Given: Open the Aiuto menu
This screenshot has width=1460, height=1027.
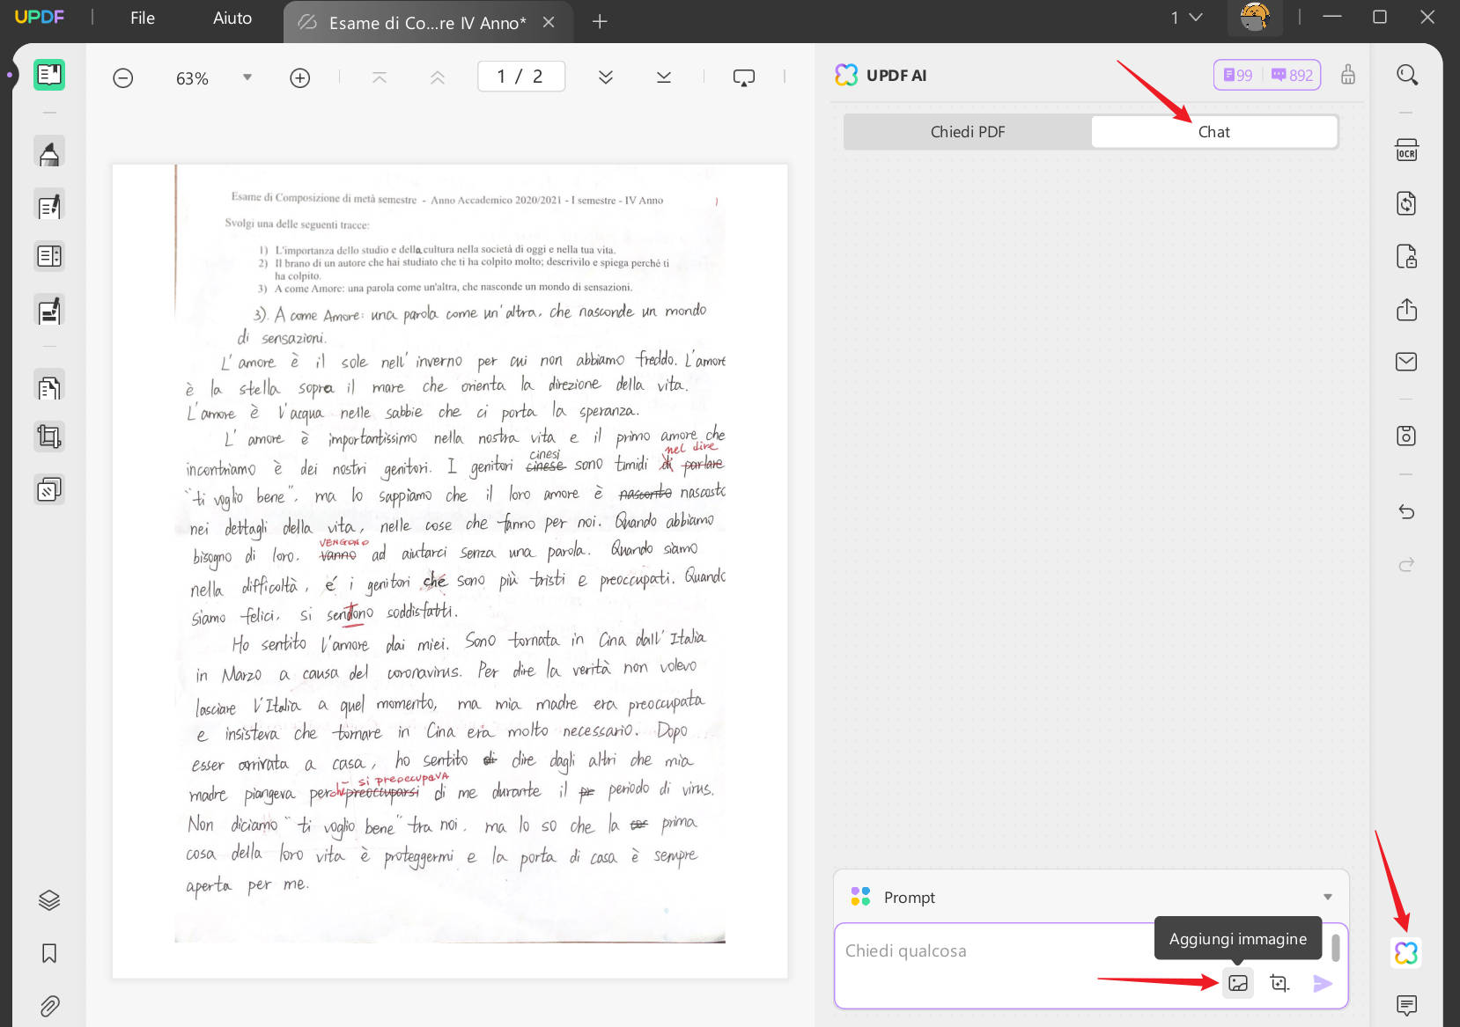Looking at the screenshot, I should coord(232,18).
